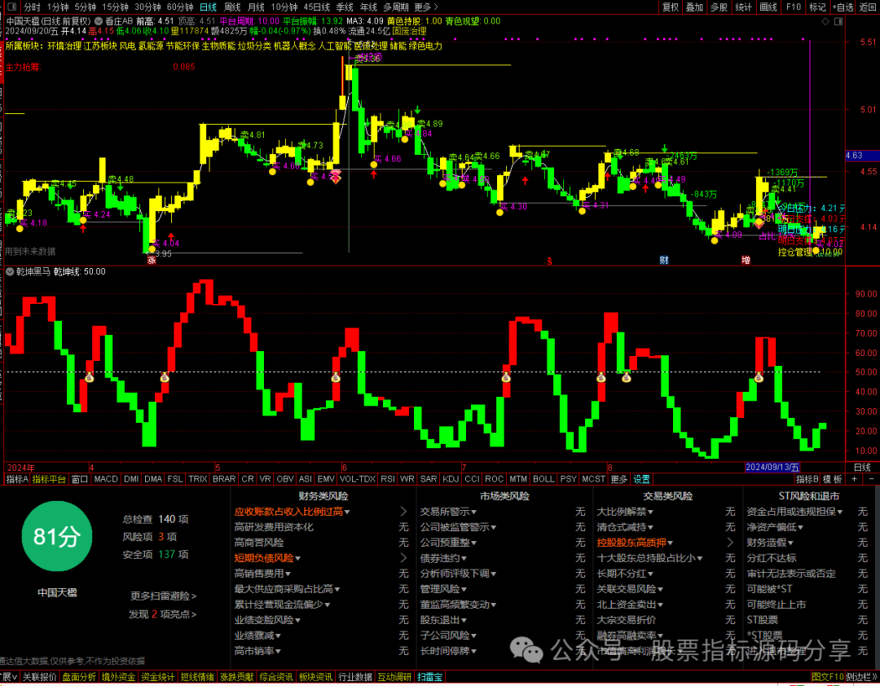Select MACD indicator tab

105,479
